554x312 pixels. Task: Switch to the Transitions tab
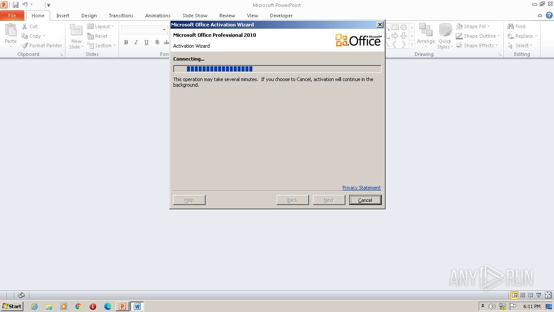121,16
